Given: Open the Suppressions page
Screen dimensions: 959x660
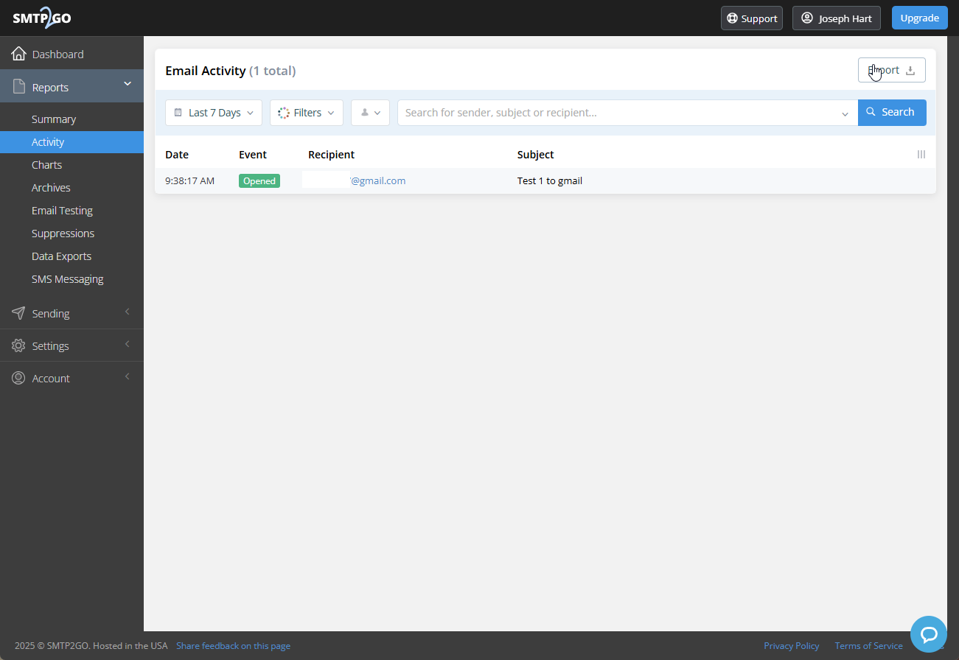Looking at the screenshot, I should pos(63,234).
